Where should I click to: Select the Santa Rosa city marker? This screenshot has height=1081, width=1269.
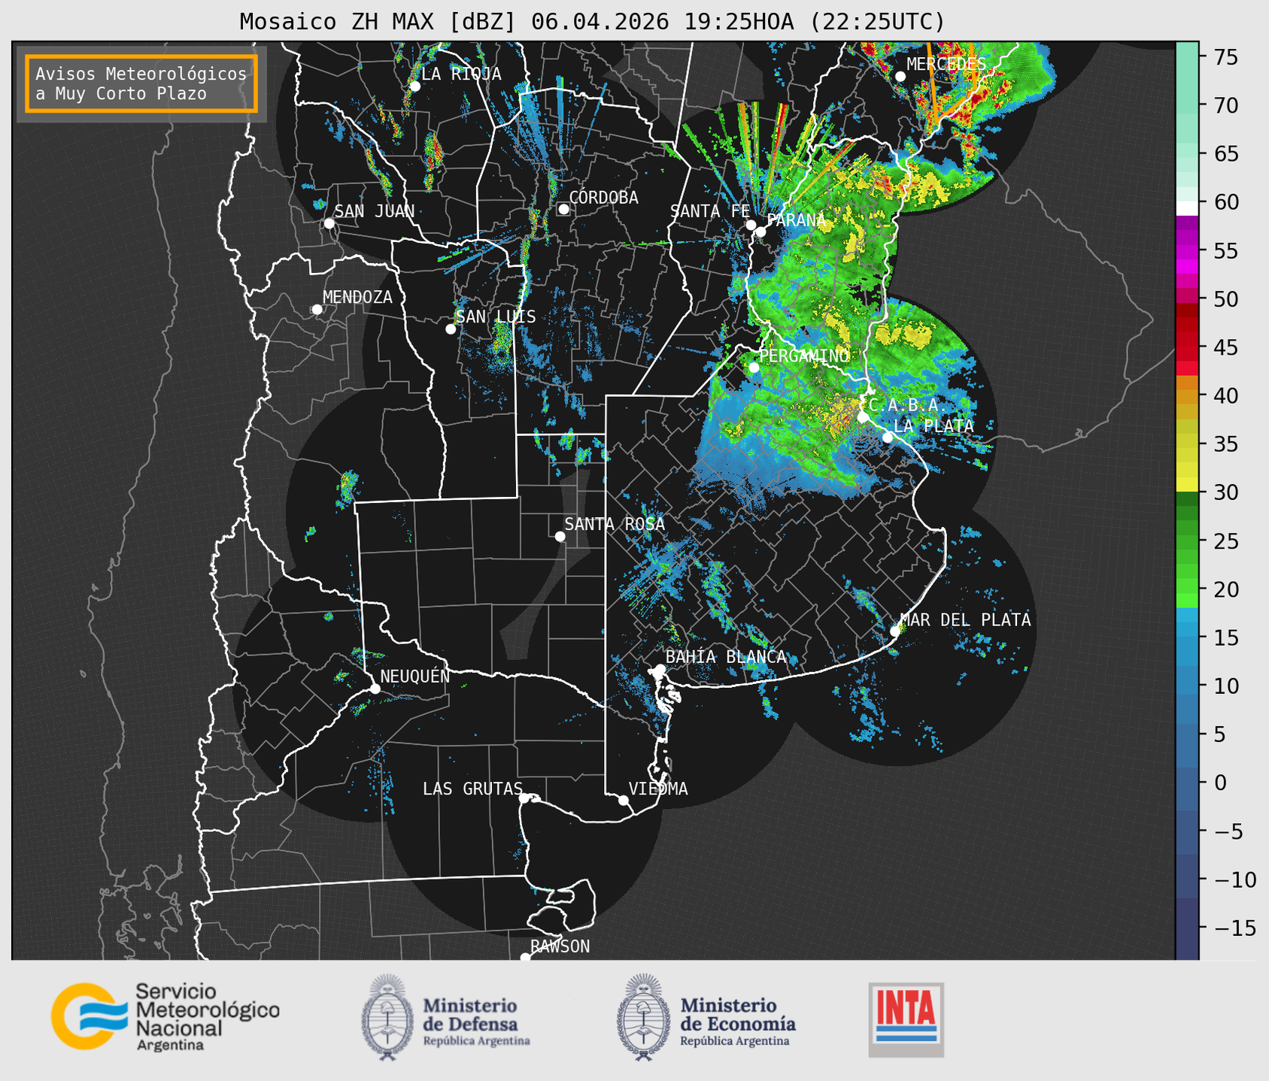[560, 536]
